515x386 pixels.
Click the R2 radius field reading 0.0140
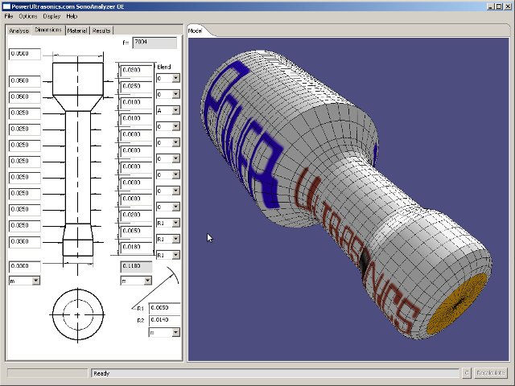(164, 320)
